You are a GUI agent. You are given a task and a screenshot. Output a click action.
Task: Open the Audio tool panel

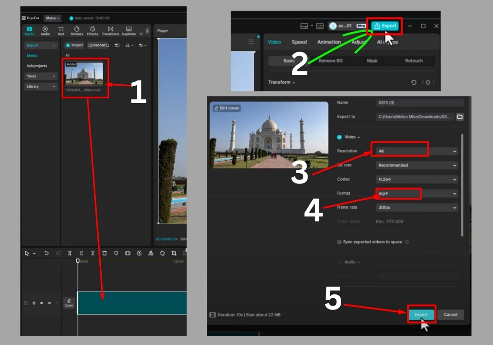(x=45, y=31)
